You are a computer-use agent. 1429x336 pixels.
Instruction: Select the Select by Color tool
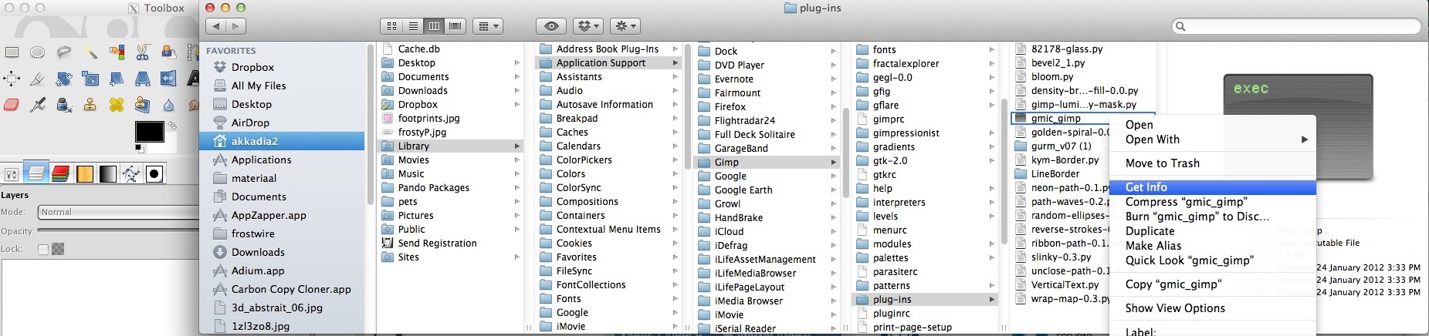tap(117, 52)
